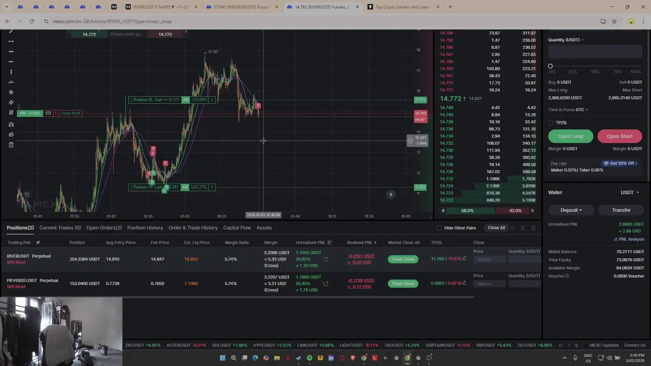The image size is (651, 366).
Task: Toggle the F fair price switch on Unrealised PNL
Action: [329, 242]
